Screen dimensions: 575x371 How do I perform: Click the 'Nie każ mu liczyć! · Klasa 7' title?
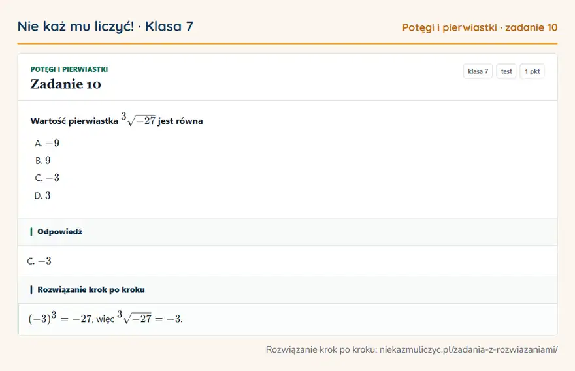(105, 26)
